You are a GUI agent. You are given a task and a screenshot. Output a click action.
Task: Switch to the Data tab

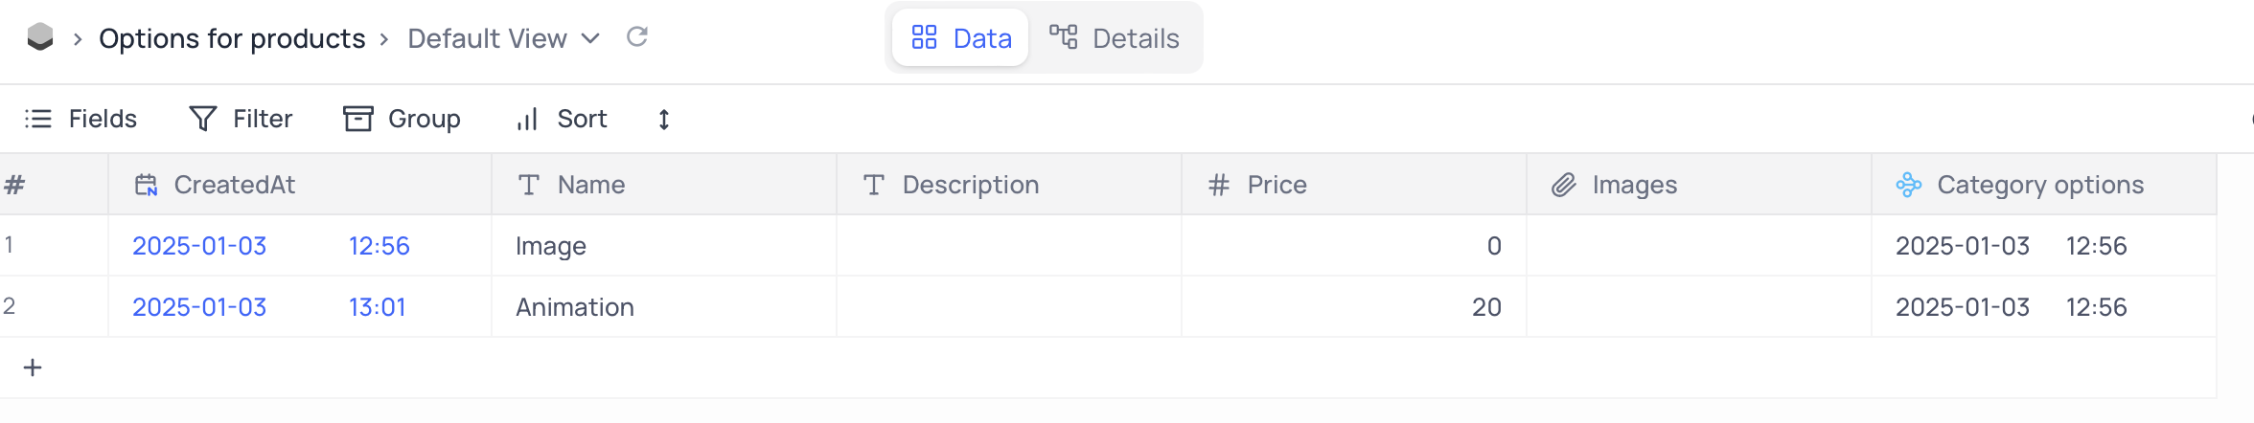pos(960,38)
